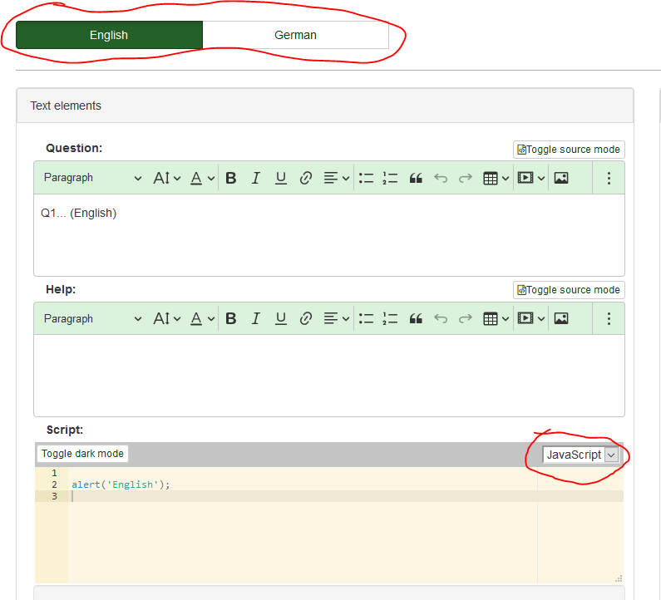Screen dimensions: 661x600
Task: Insert link in the Question editor
Action: 305,178
